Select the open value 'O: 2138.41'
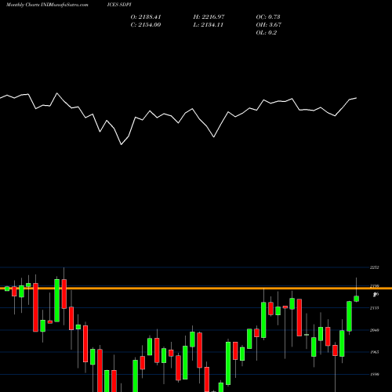The height and width of the screenshot is (392, 392). tap(146, 16)
